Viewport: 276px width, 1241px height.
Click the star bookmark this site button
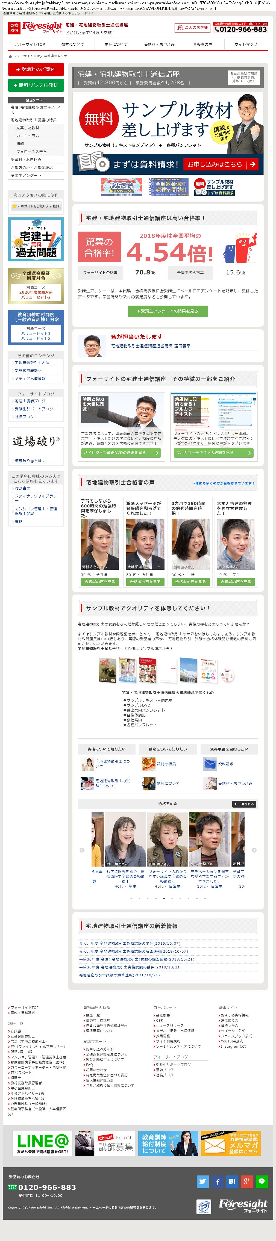[x=36, y=206]
